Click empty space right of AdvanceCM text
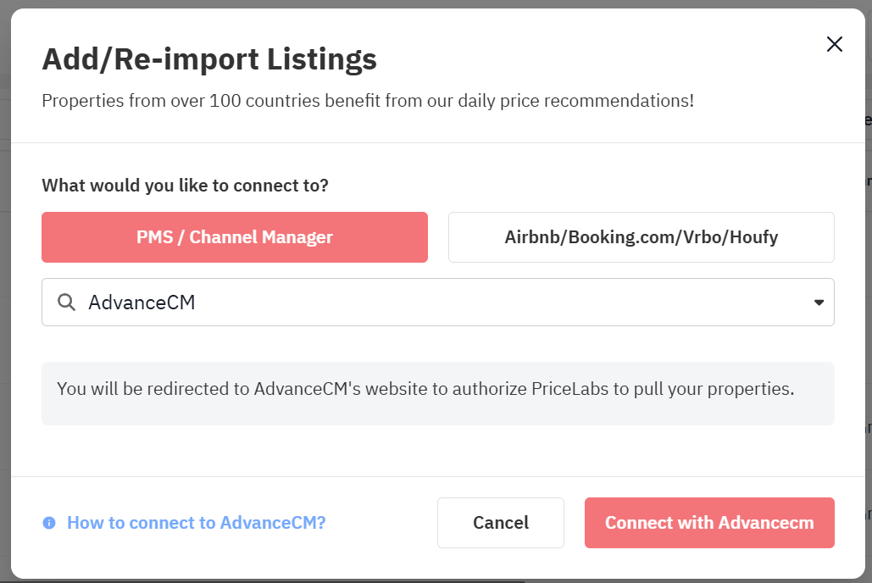This screenshot has width=872, height=583. [x=508, y=303]
